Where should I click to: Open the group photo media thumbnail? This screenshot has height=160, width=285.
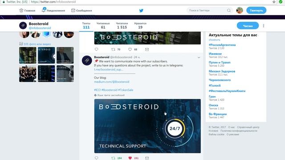pos(28,74)
